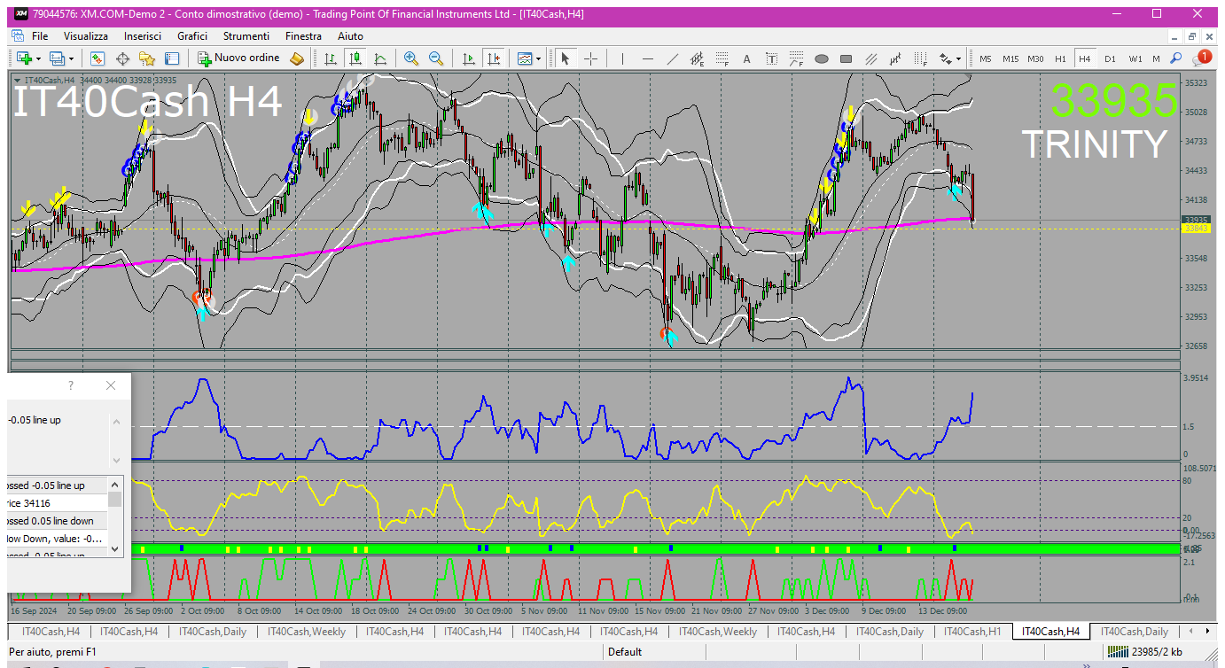The image size is (1225, 668).
Task: Open the Finestra menu
Action: [x=303, y=36]
